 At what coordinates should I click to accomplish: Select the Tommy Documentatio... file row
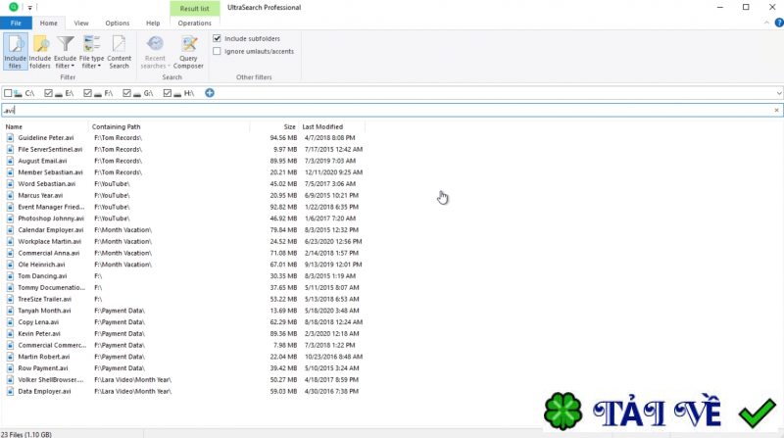click(184, 287)
